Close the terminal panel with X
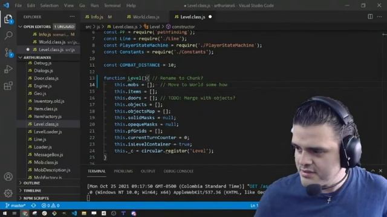The height and width of the screenshot is (217, 387). point(380,171)
